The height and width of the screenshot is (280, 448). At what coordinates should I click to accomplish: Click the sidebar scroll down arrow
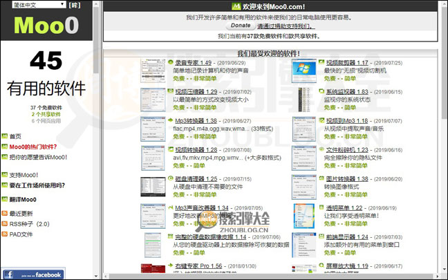coord(96,277)
